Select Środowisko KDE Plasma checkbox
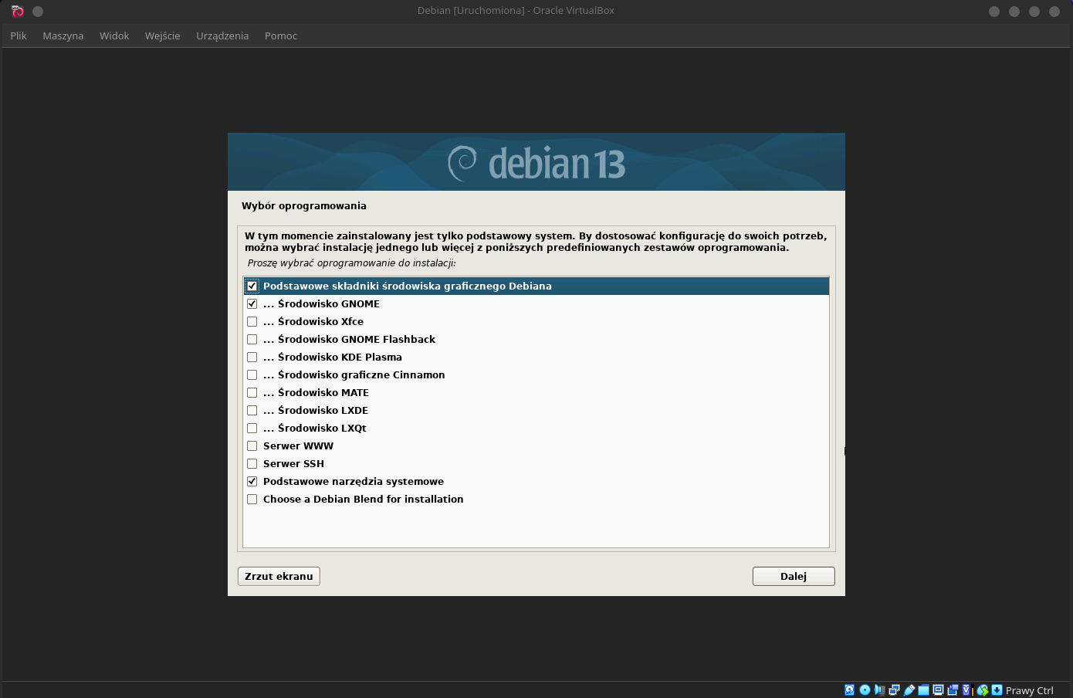This screenshot has width=1073, height=698. pyautogui.click(x=252, y=357)
